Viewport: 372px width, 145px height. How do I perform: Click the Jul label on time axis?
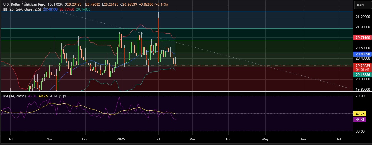coord(339,139)
